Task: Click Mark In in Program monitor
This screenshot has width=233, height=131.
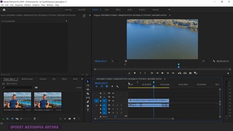Action: (140, 73)
